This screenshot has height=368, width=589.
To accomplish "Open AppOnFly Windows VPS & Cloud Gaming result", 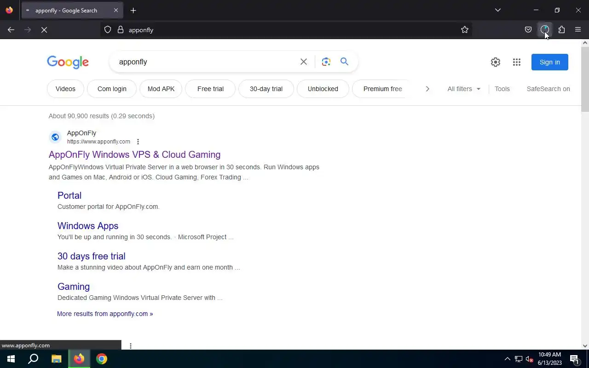I will (134, 155).
